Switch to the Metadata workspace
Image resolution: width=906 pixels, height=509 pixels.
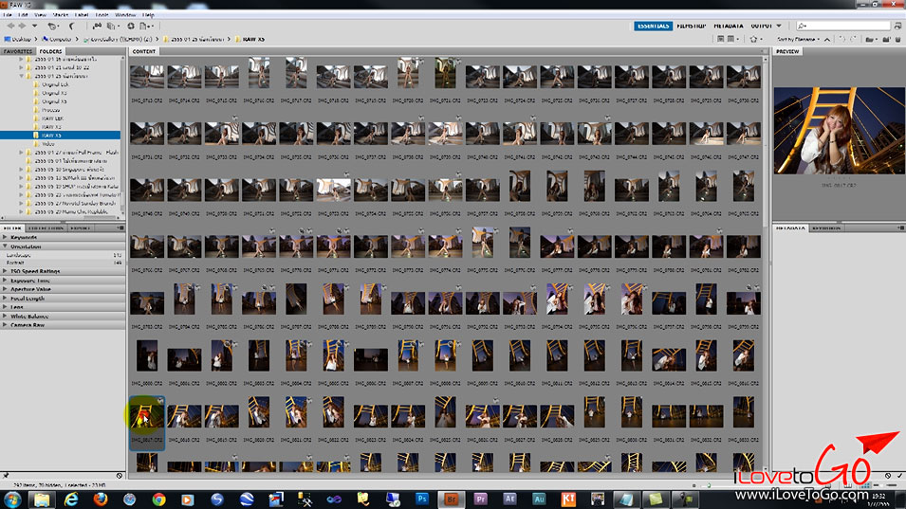point(728,26)
